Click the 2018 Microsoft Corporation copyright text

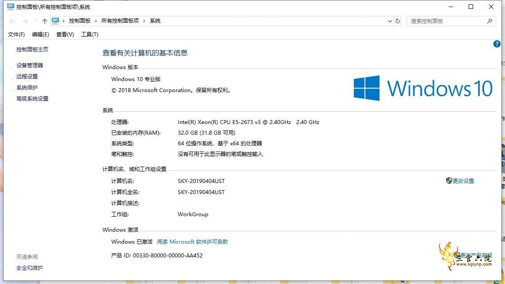tap(171, 90)
